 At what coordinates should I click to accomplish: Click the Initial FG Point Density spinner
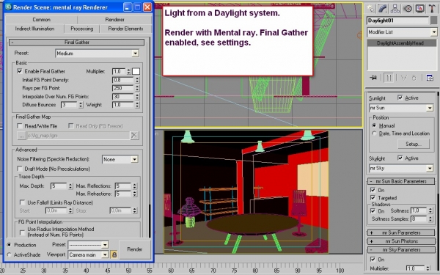click(x=137, y=80)
